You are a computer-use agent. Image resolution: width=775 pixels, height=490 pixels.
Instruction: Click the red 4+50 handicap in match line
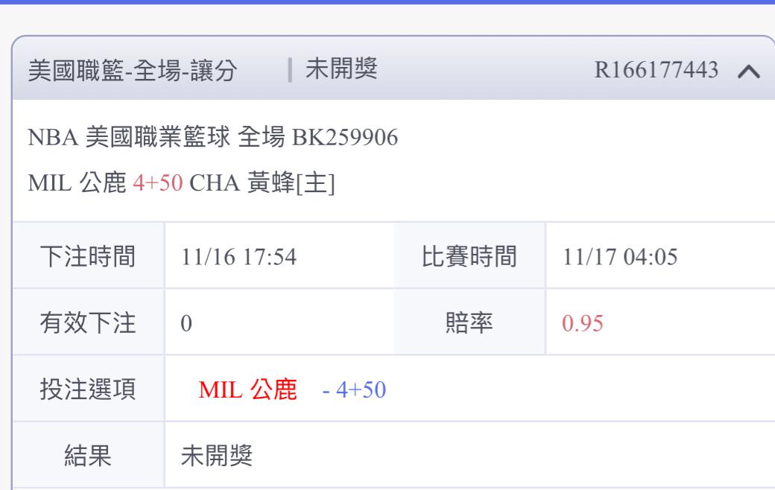tap(158, 183)
